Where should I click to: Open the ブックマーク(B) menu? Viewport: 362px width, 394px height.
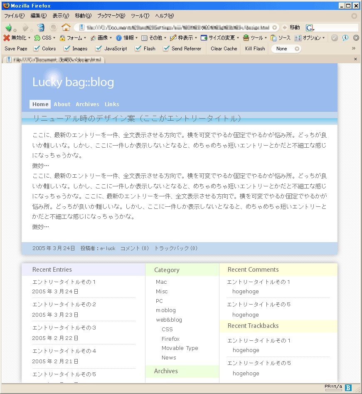(111, 16)
